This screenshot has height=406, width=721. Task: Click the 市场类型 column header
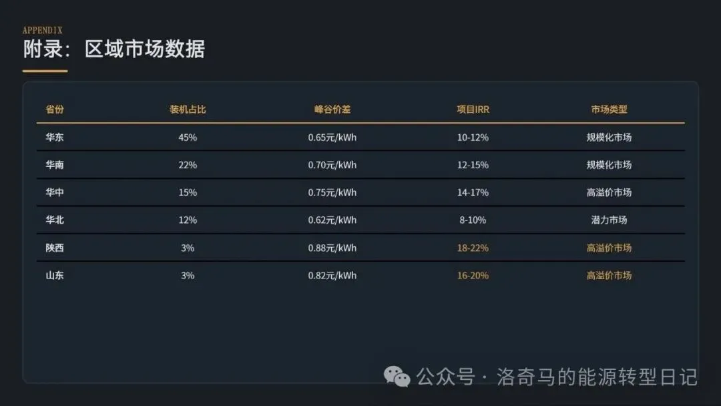tap(609, 110)
